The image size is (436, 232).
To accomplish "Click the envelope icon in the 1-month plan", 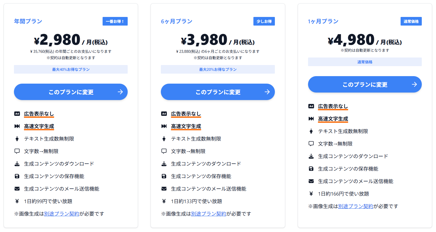I will pyautogui.click(x=311, y=181).
